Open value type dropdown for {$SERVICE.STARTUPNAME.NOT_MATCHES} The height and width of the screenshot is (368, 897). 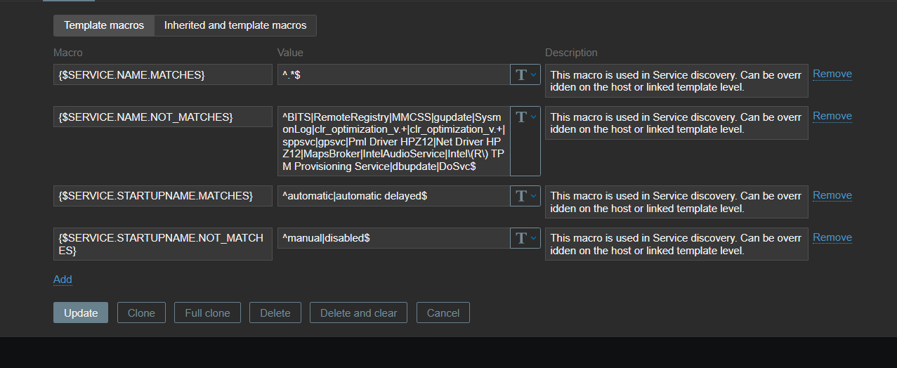point(525,239)
